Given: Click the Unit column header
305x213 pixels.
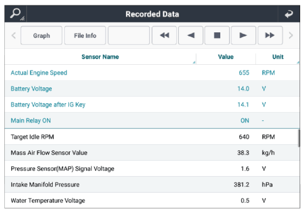Looking at the screenshot, I should (x=278, y=57).
